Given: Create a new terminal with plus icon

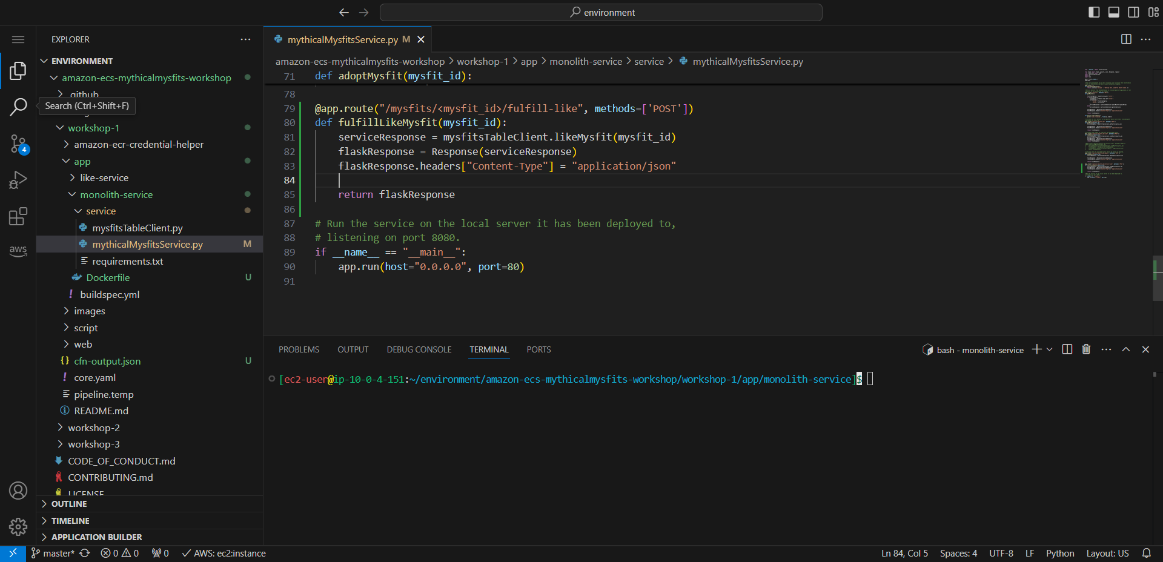Looking at the screenshot, I should [x=1037, y=349].
